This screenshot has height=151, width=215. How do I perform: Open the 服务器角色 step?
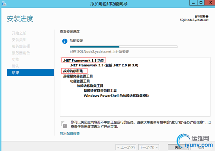[21, 53]
